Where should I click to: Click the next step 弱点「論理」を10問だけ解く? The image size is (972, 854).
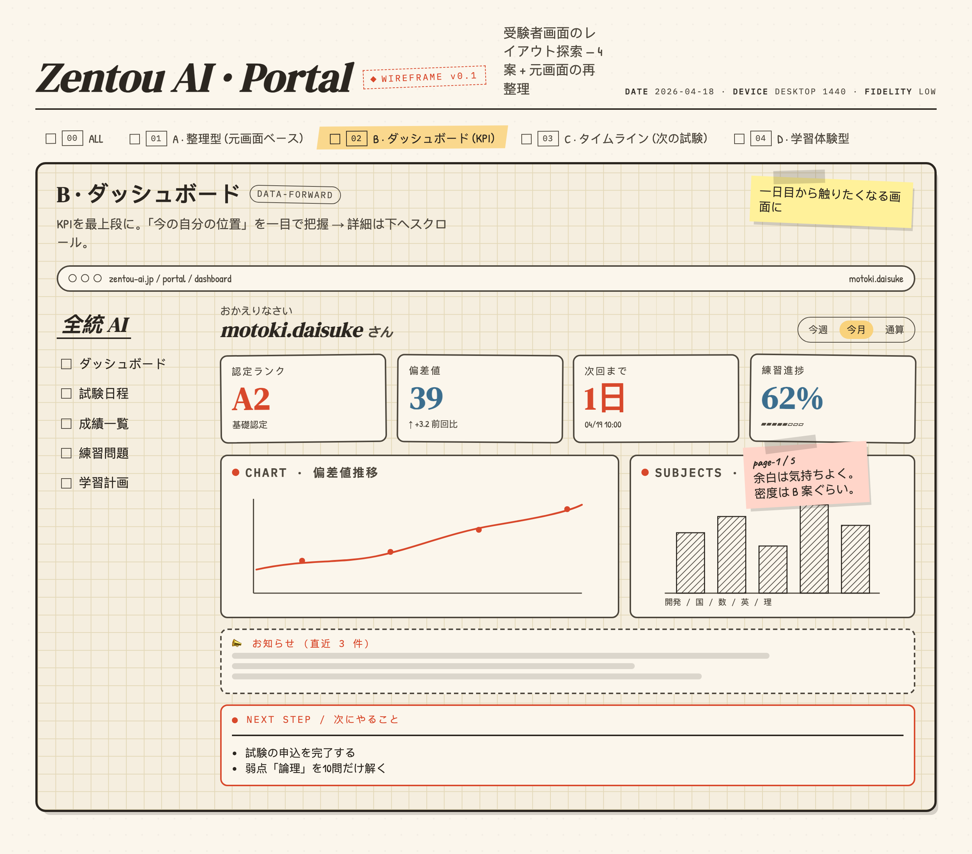(x=316, y=769)
